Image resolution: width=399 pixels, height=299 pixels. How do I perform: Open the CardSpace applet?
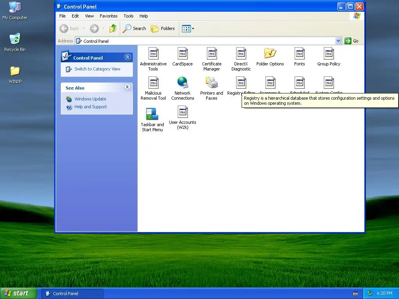pyautogui.click(x=182, y=54)
